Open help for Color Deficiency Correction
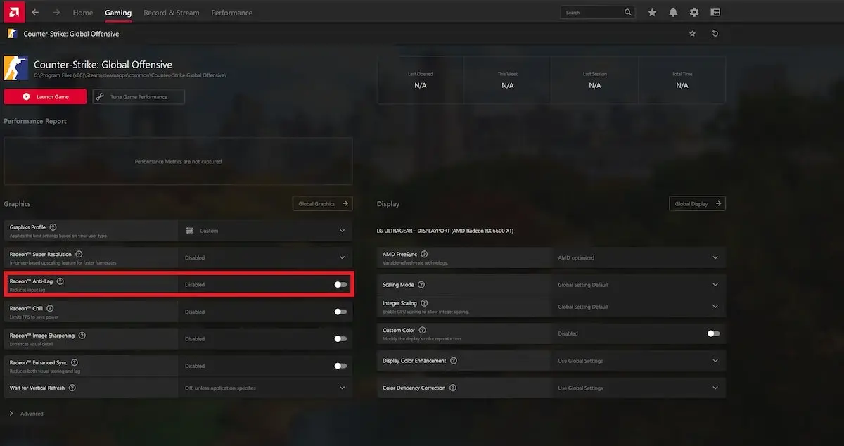844x446 pixels. coord(452,388)
